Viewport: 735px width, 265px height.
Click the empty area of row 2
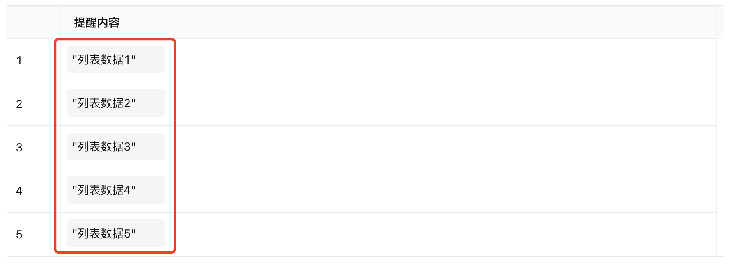[x=444, y=104]
